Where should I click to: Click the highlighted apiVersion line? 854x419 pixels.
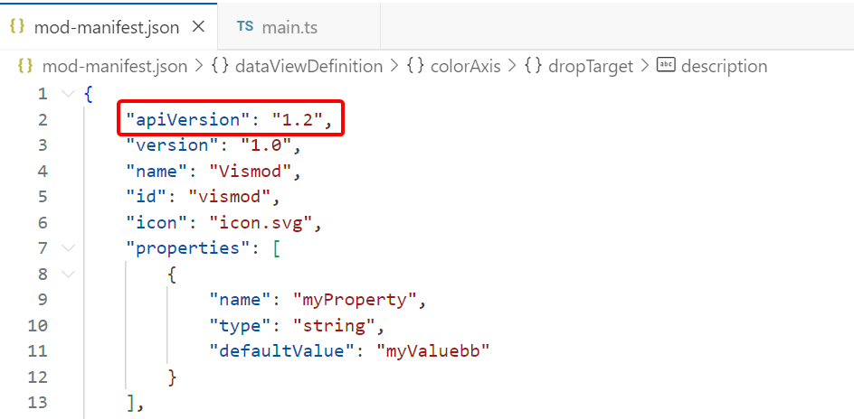[231, 118]
